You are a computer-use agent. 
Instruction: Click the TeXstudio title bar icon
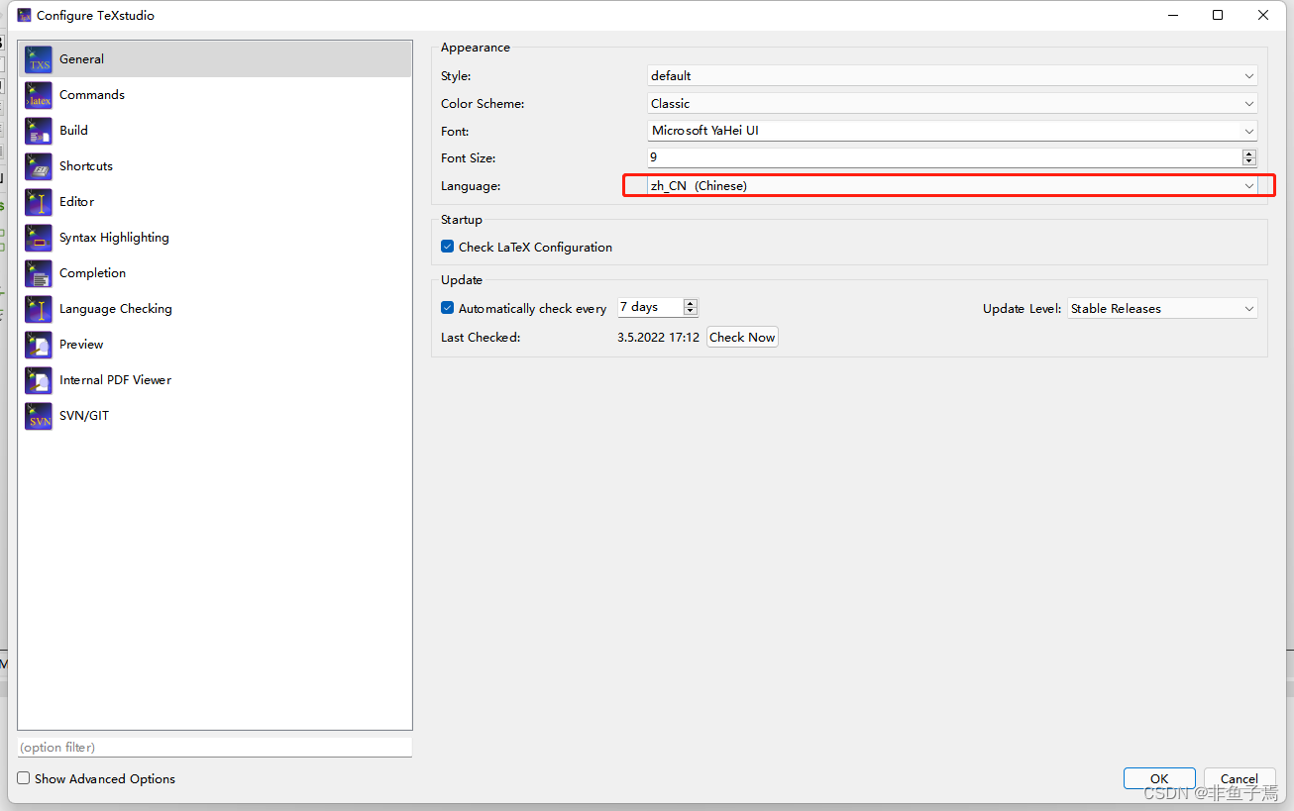[24, 15]
